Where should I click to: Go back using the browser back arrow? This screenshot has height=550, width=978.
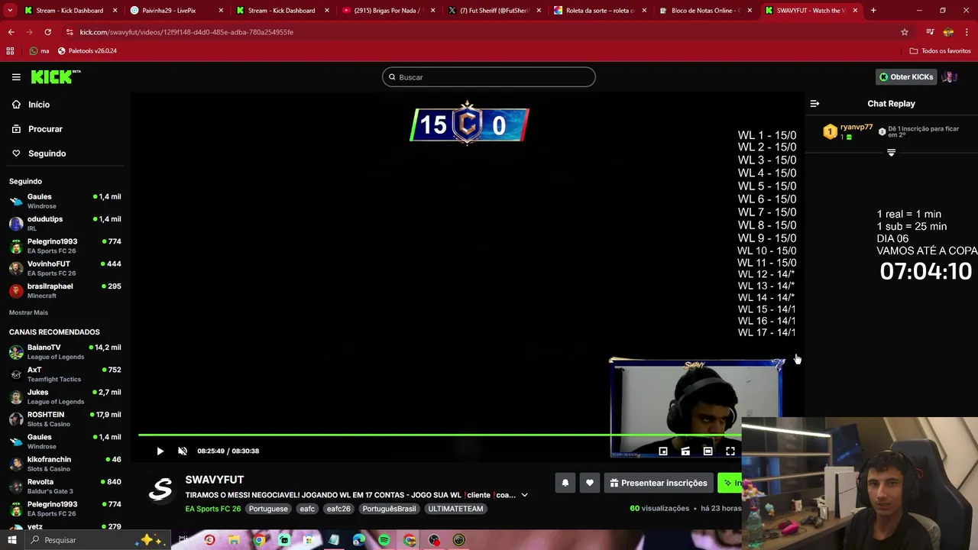tap(11, 32)
